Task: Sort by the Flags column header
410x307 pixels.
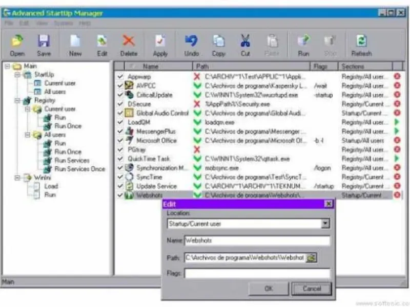Action: (x=324, y=67)
